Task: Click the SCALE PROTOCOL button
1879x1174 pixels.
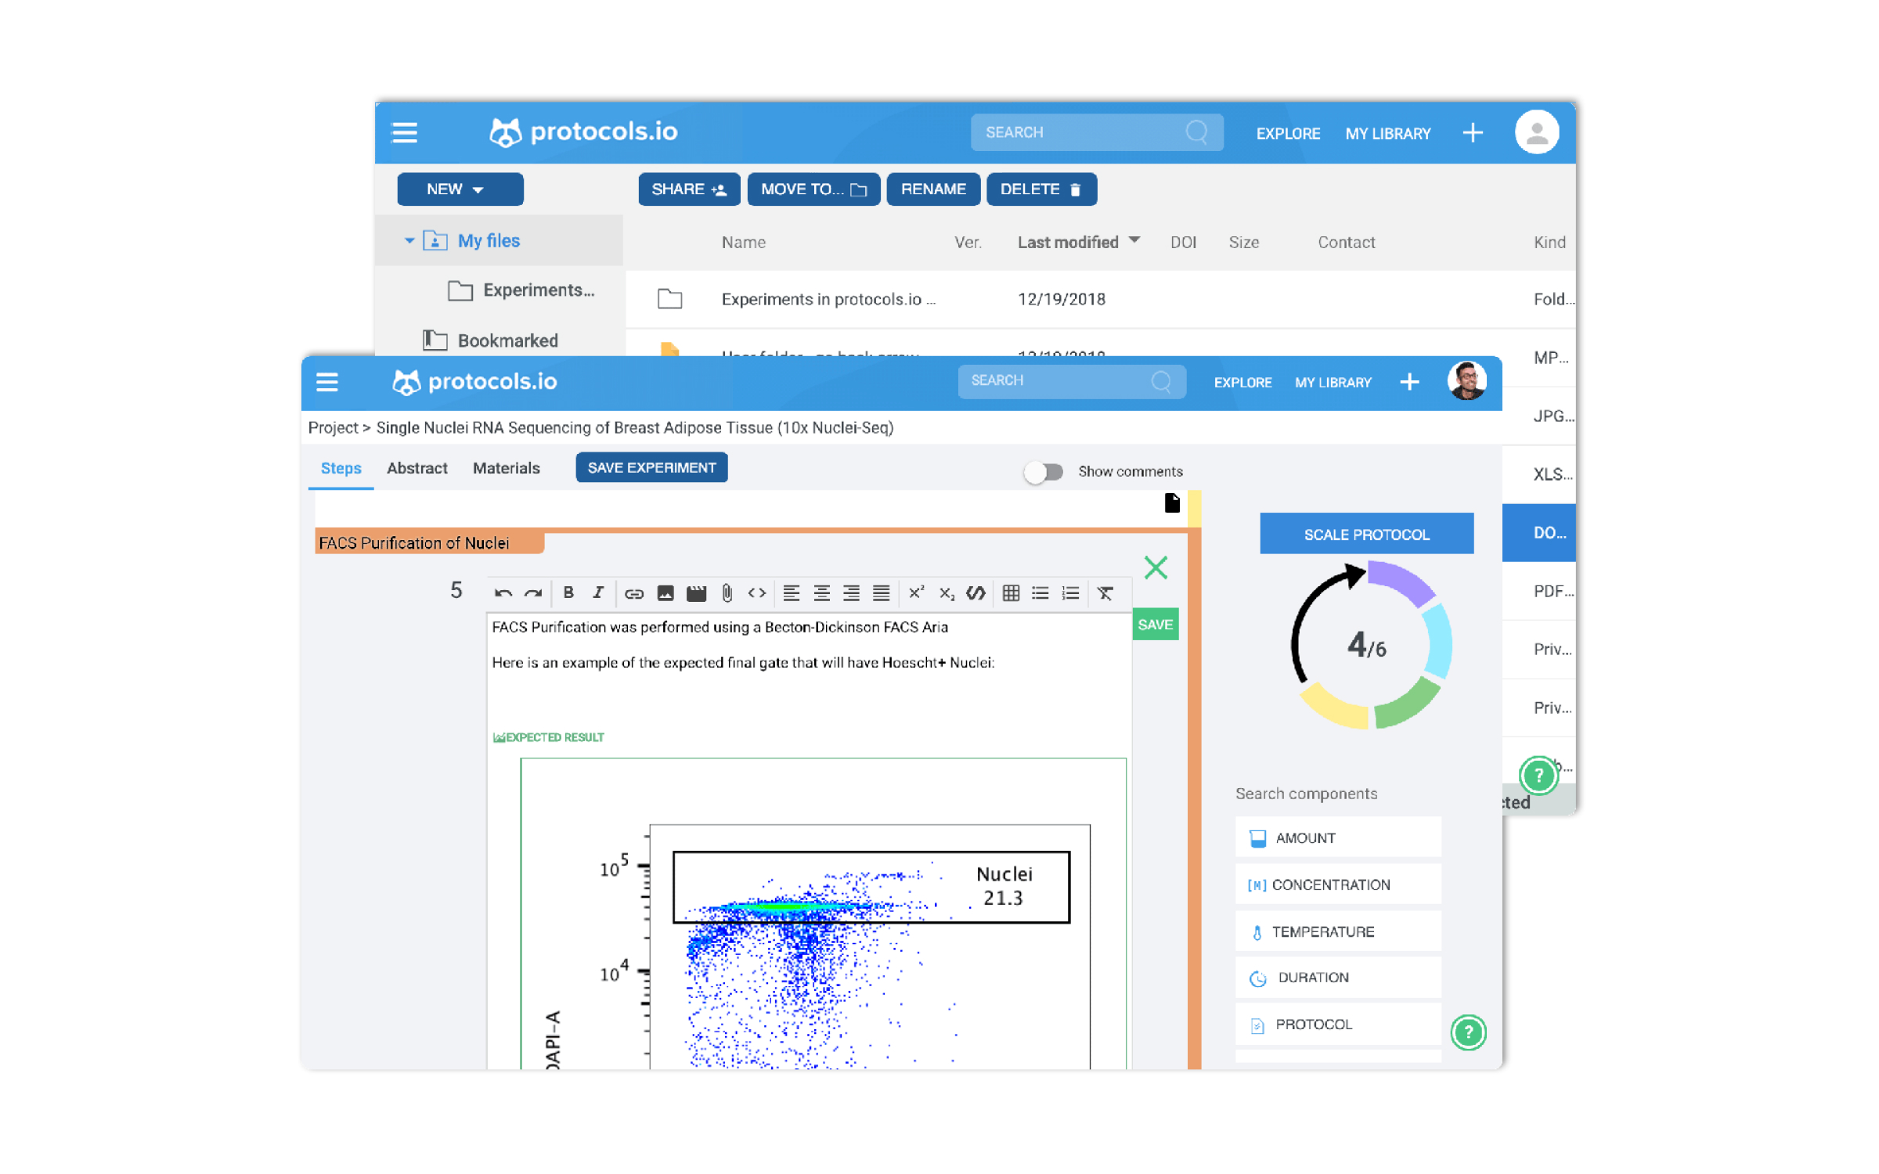Action: pyautogui.click(x=1366, y=533)
